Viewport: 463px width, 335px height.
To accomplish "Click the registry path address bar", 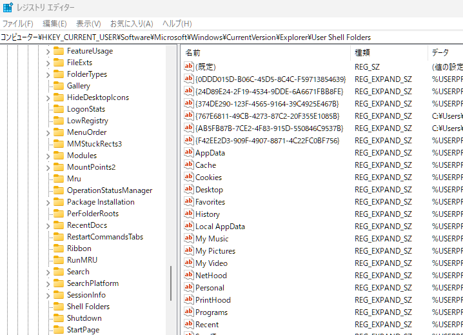I will pyautogui.click(x=231, y=37).
